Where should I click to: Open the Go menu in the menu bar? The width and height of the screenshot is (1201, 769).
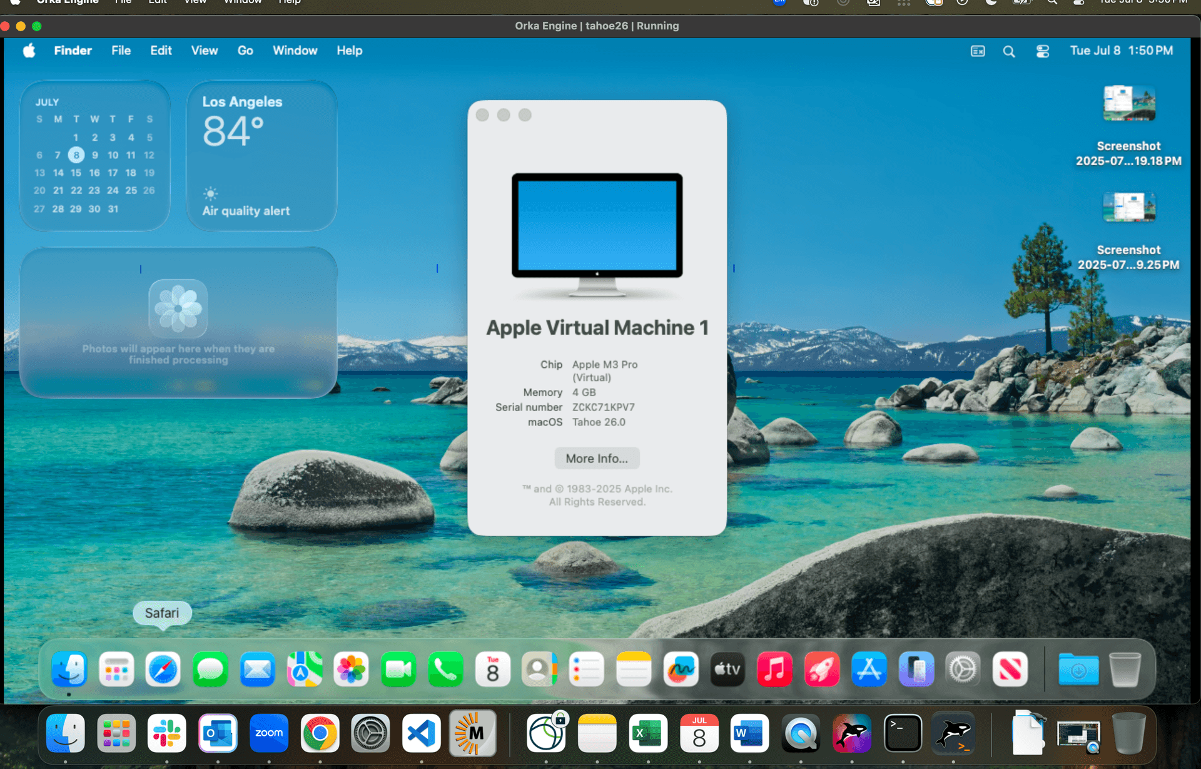(x=245, y=51)
